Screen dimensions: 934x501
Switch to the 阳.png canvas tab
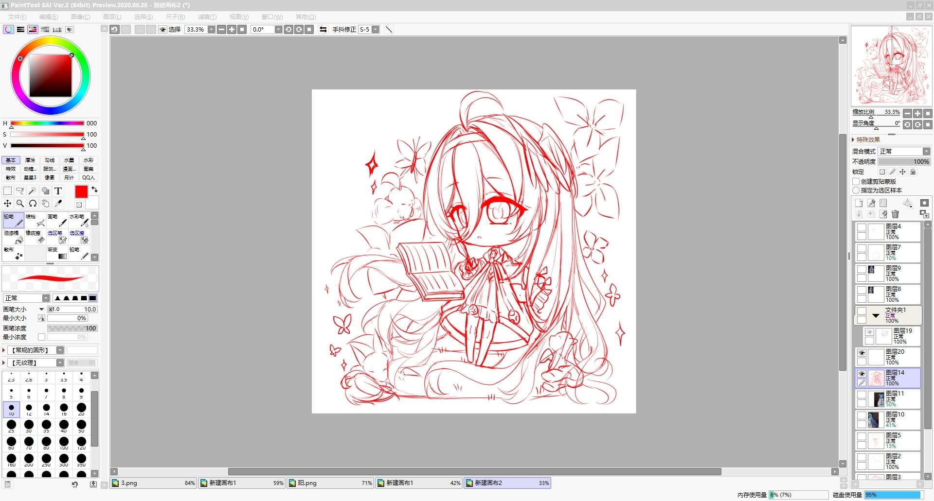pyautogui.click(x=330, y=483)
